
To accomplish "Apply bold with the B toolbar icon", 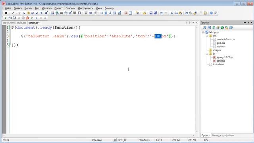I will tap(6, 13).
